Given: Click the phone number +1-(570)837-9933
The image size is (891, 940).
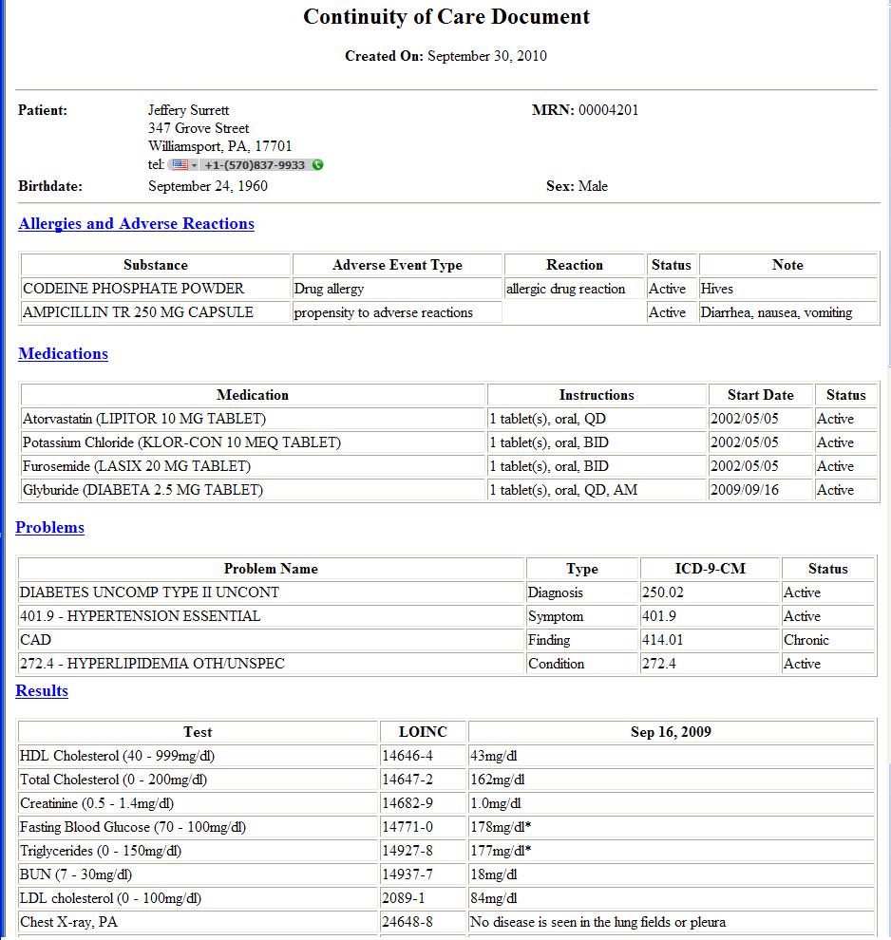Looking at the screenshot, I should [x=255, y=165].
